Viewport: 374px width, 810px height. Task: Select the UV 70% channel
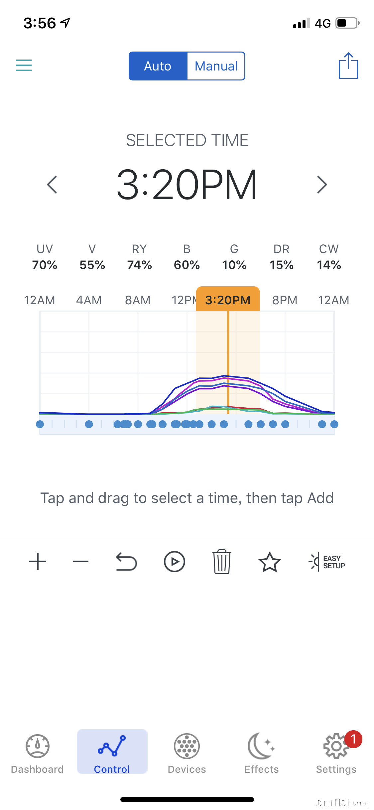[45, 257]
